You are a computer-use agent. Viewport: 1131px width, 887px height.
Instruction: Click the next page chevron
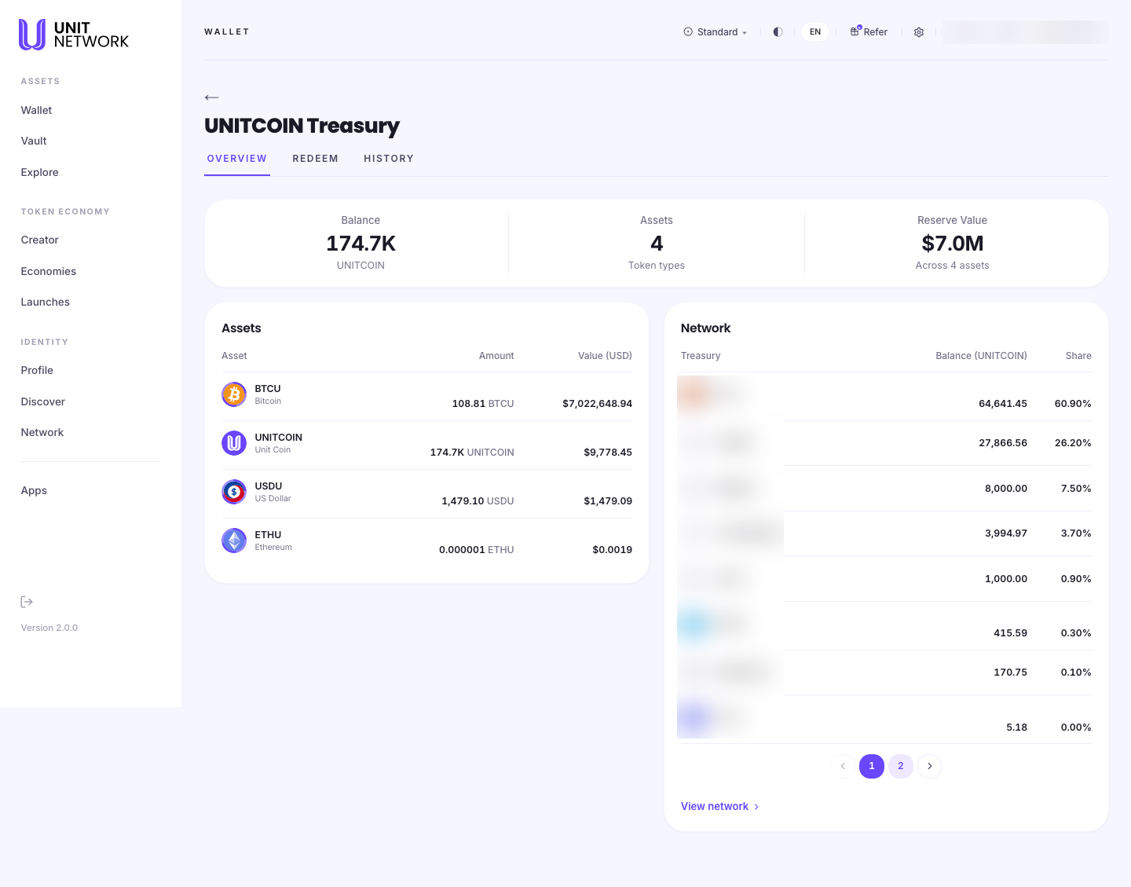[x=930, y=766]
